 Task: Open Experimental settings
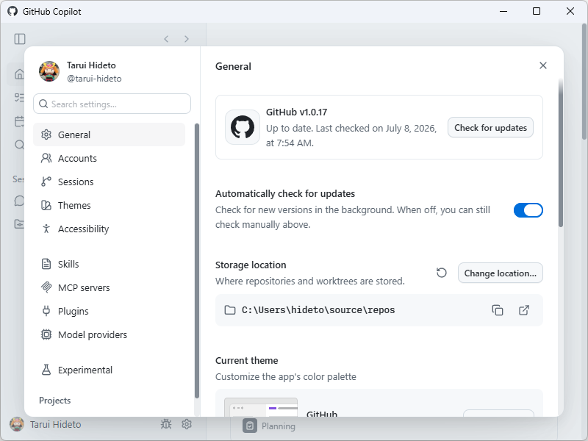click(109, 370)
